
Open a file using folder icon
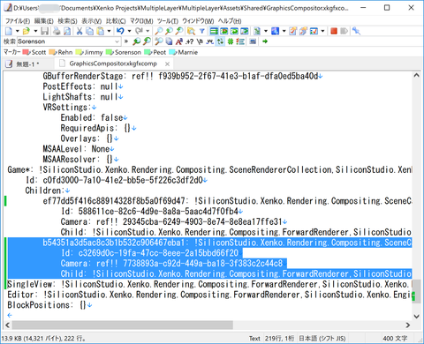26,31
